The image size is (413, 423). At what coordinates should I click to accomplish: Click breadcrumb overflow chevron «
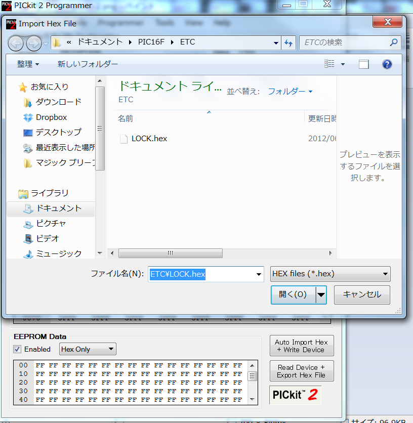tap(69, 43)
